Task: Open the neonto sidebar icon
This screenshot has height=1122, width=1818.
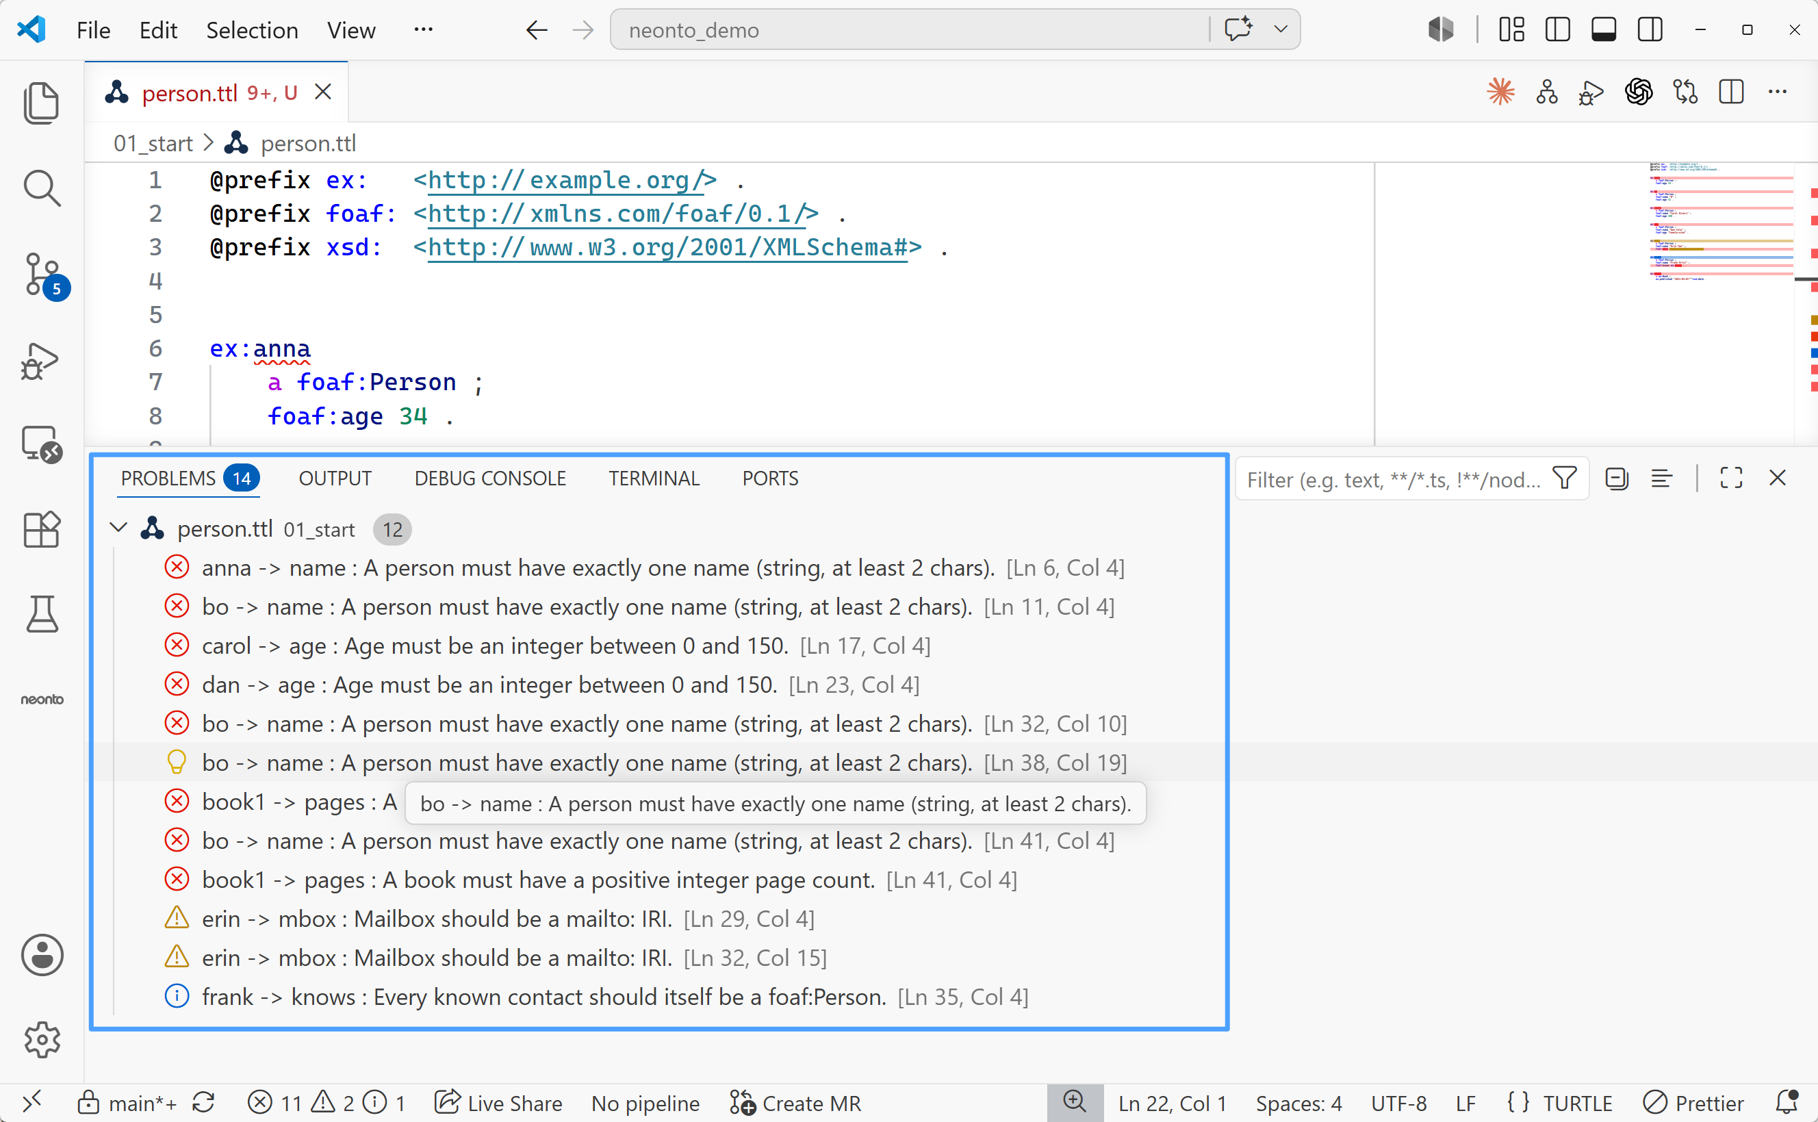Action: click(x=42, y=699)
